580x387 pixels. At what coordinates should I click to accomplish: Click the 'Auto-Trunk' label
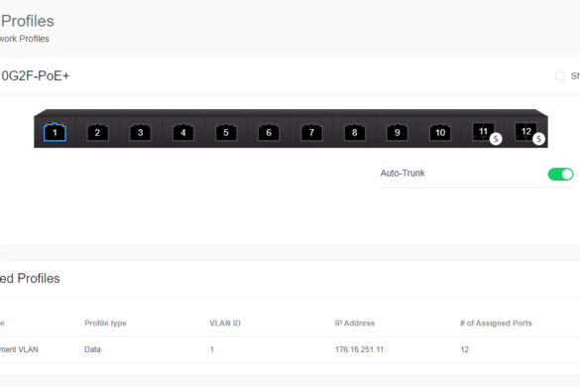[x=403, y=174]
